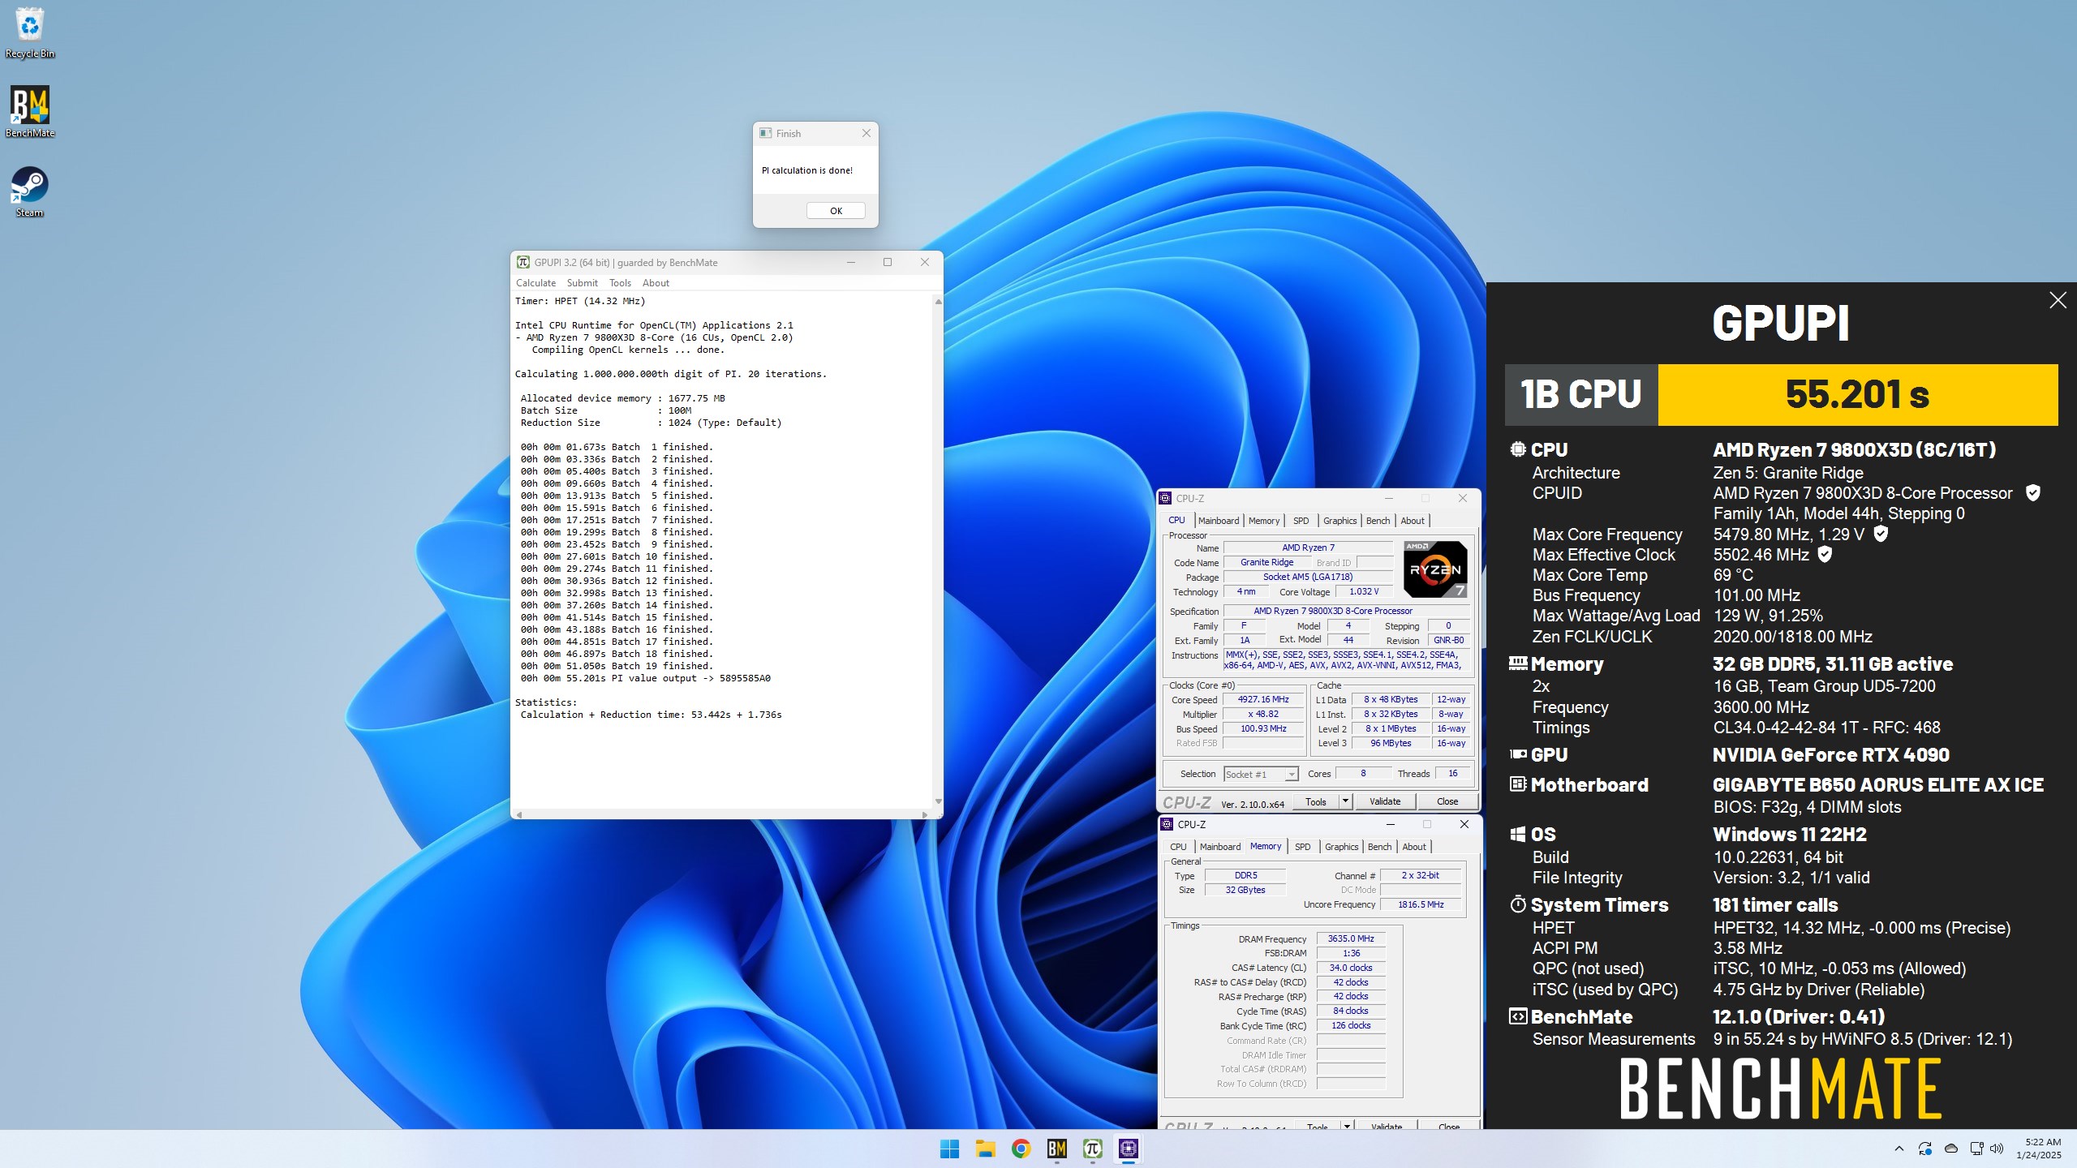Click 'GIGABYTE B650 AORUS ELITE AX ICE' text
This screenshot has height=1168, width=2077.
(x=1878, y=784)
